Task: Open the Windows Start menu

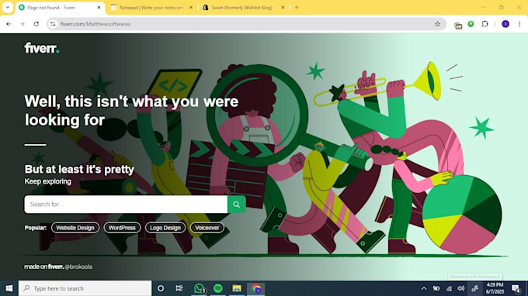Action: pos(9,288)
